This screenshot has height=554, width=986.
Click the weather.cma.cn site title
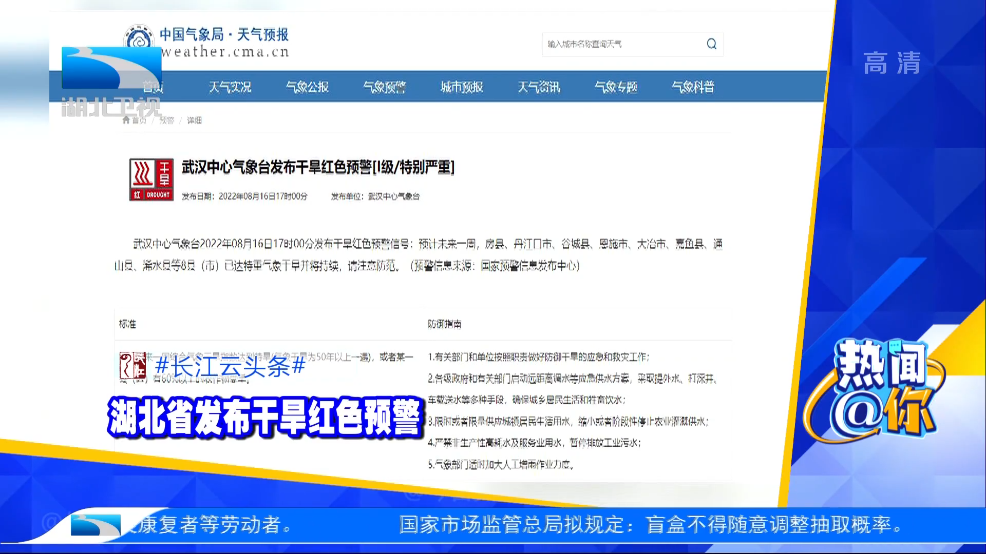pos(225,52)
